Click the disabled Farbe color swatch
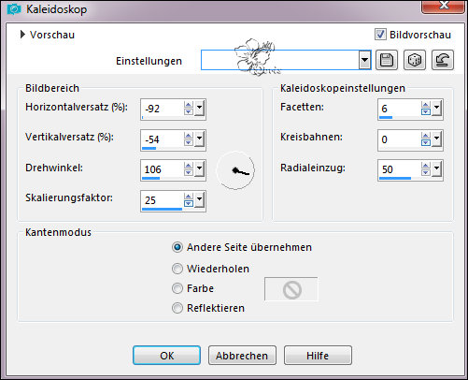The height and width of the screenshot is (380, 468). click(x=291, y=289)
